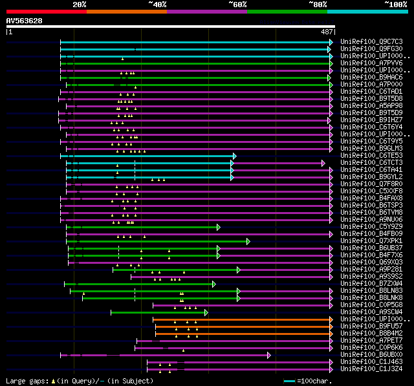Click the green mid-row arrowhead on the UniRef100_A9P281 row
The width and height of the screenshot is (414, 386).
coord(239,270)
